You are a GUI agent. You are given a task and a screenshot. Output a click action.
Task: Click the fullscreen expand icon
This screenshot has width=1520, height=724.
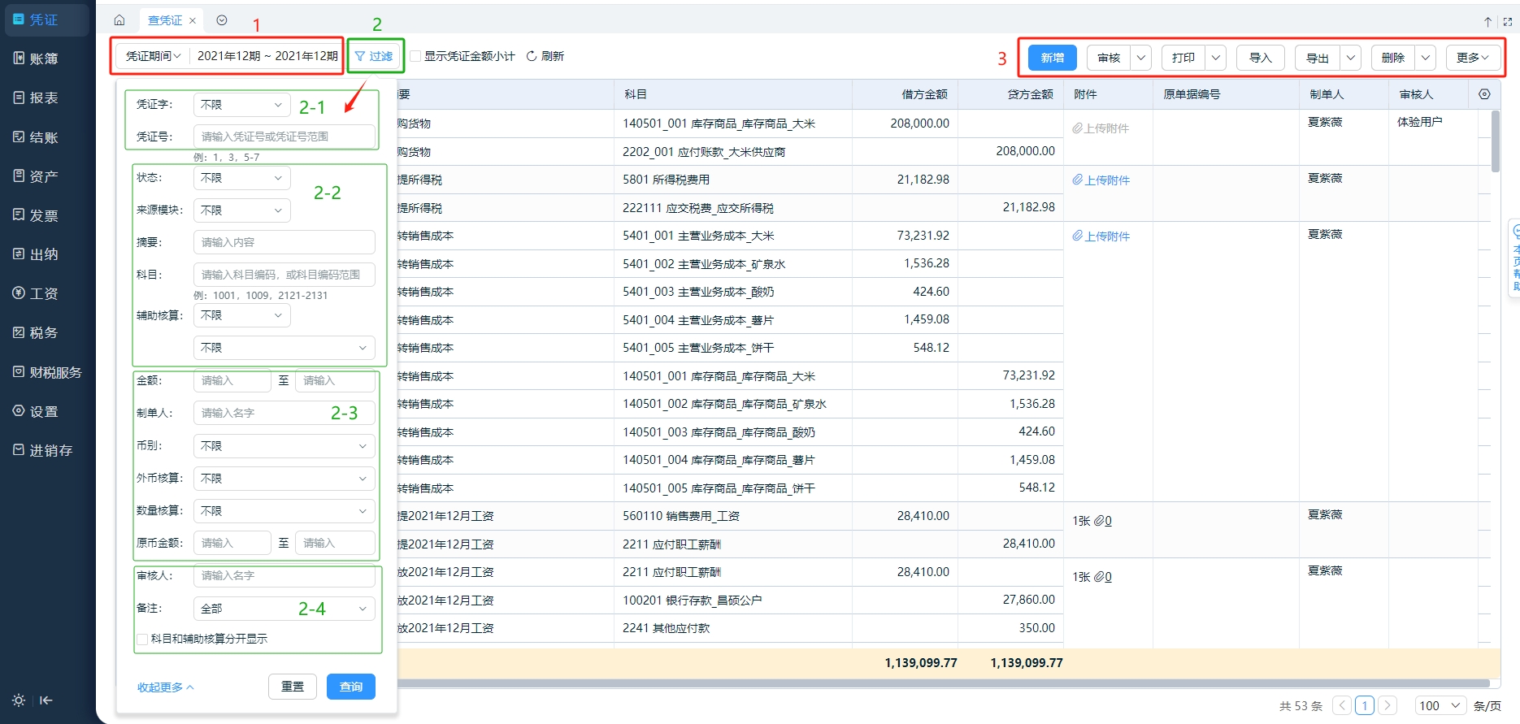point(1508,22)
